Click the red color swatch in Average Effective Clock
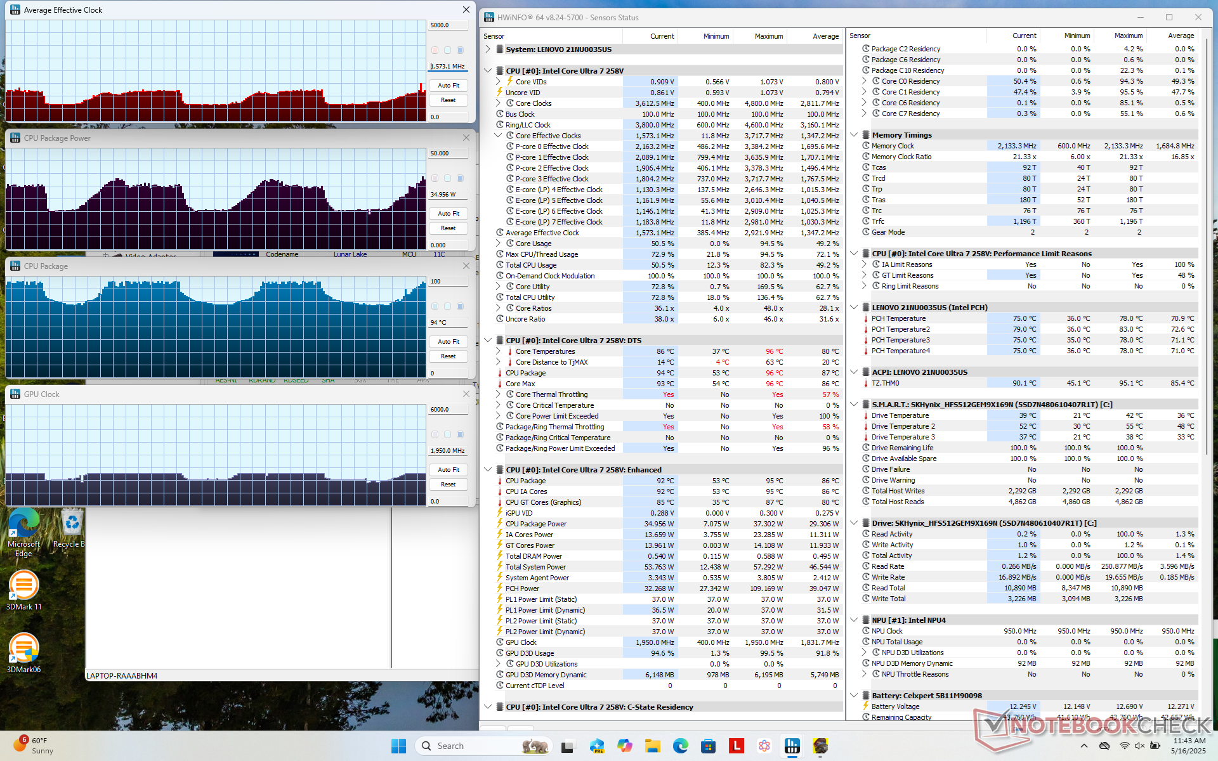 pos(435,50)
